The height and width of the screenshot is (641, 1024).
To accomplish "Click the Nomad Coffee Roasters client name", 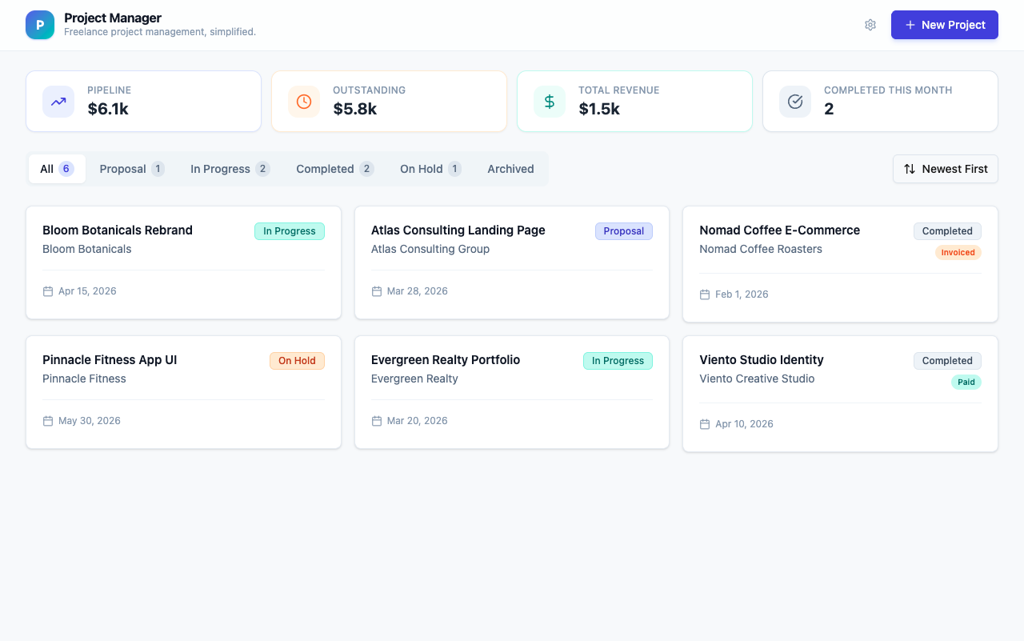I will point(761,249).
